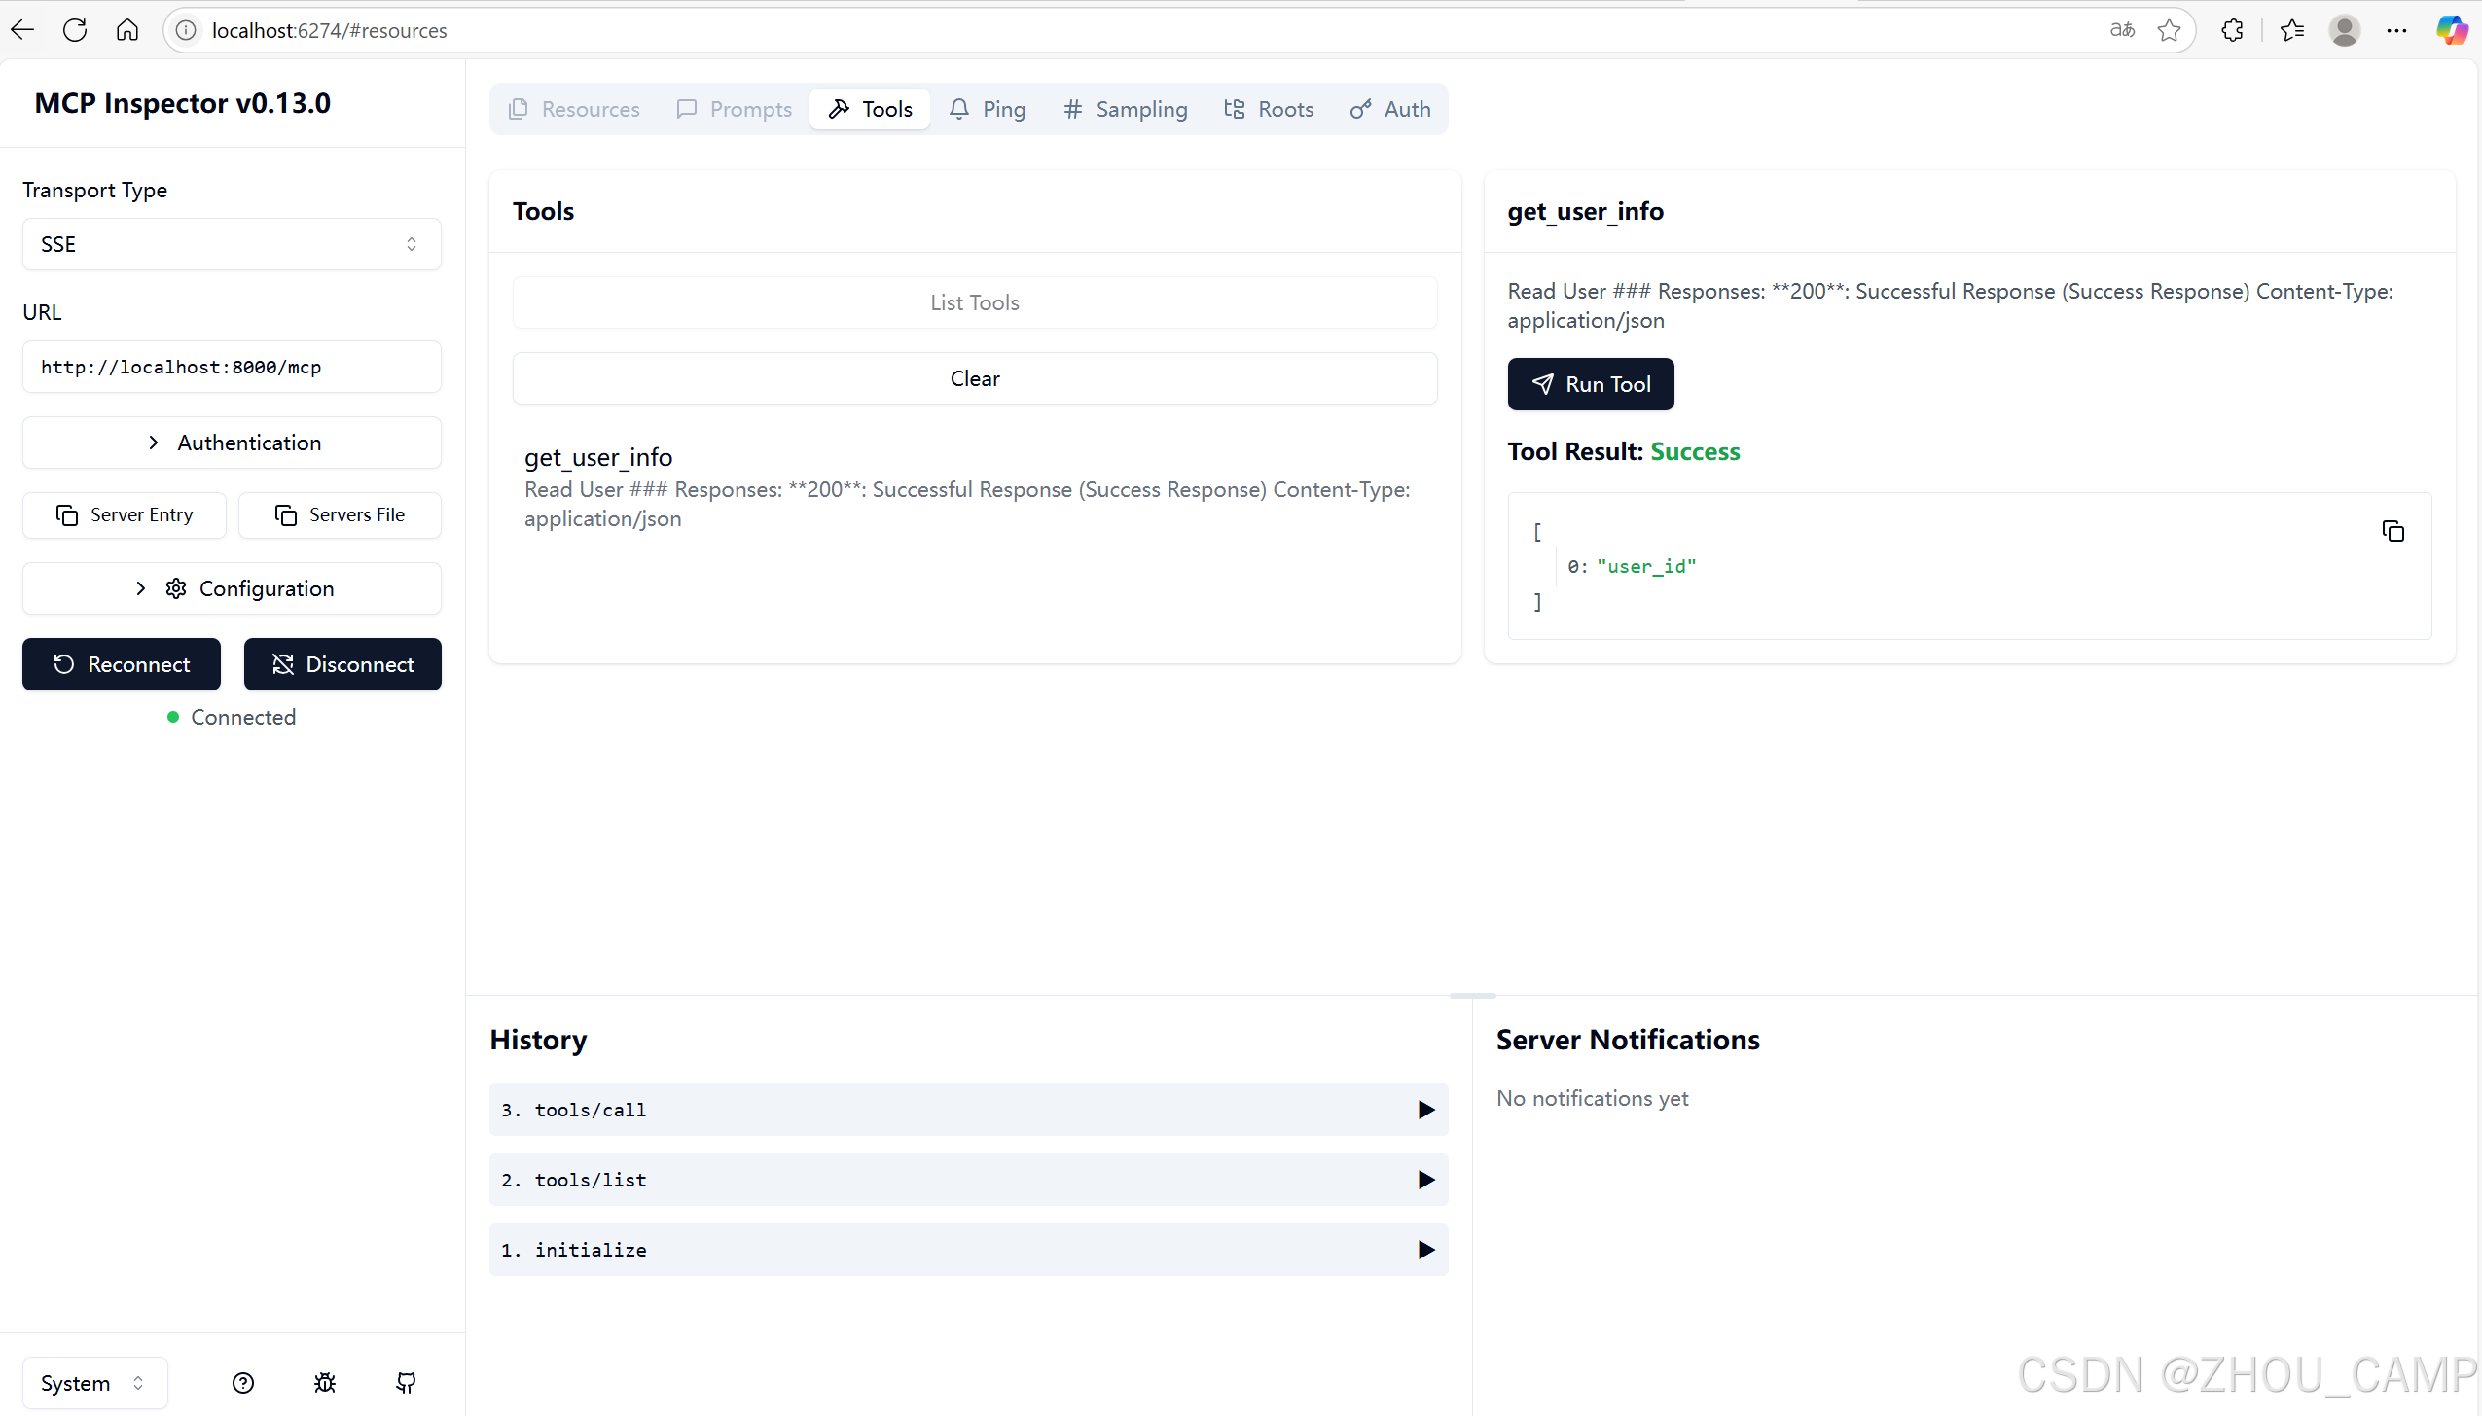Open the Transport Type SSE dropdown
Viewport: 2482px width, 1416px height.
coord(232,244)
